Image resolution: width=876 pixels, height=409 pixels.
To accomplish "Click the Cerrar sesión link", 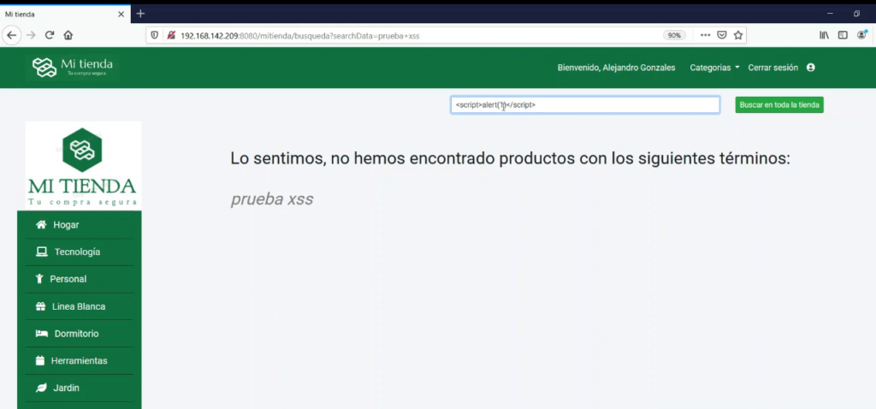I will coord(773,68).
